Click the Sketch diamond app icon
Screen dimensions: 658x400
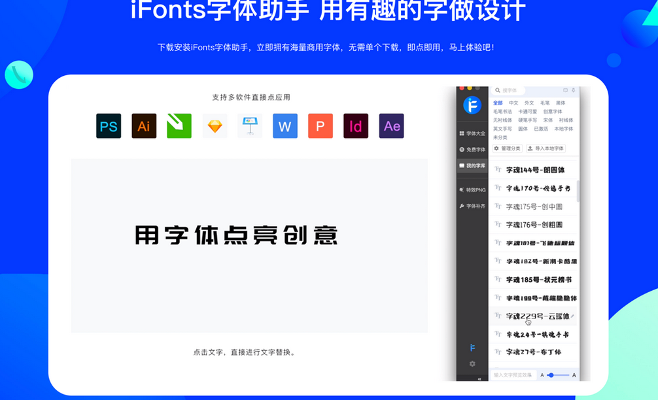(x=215, y=125)
